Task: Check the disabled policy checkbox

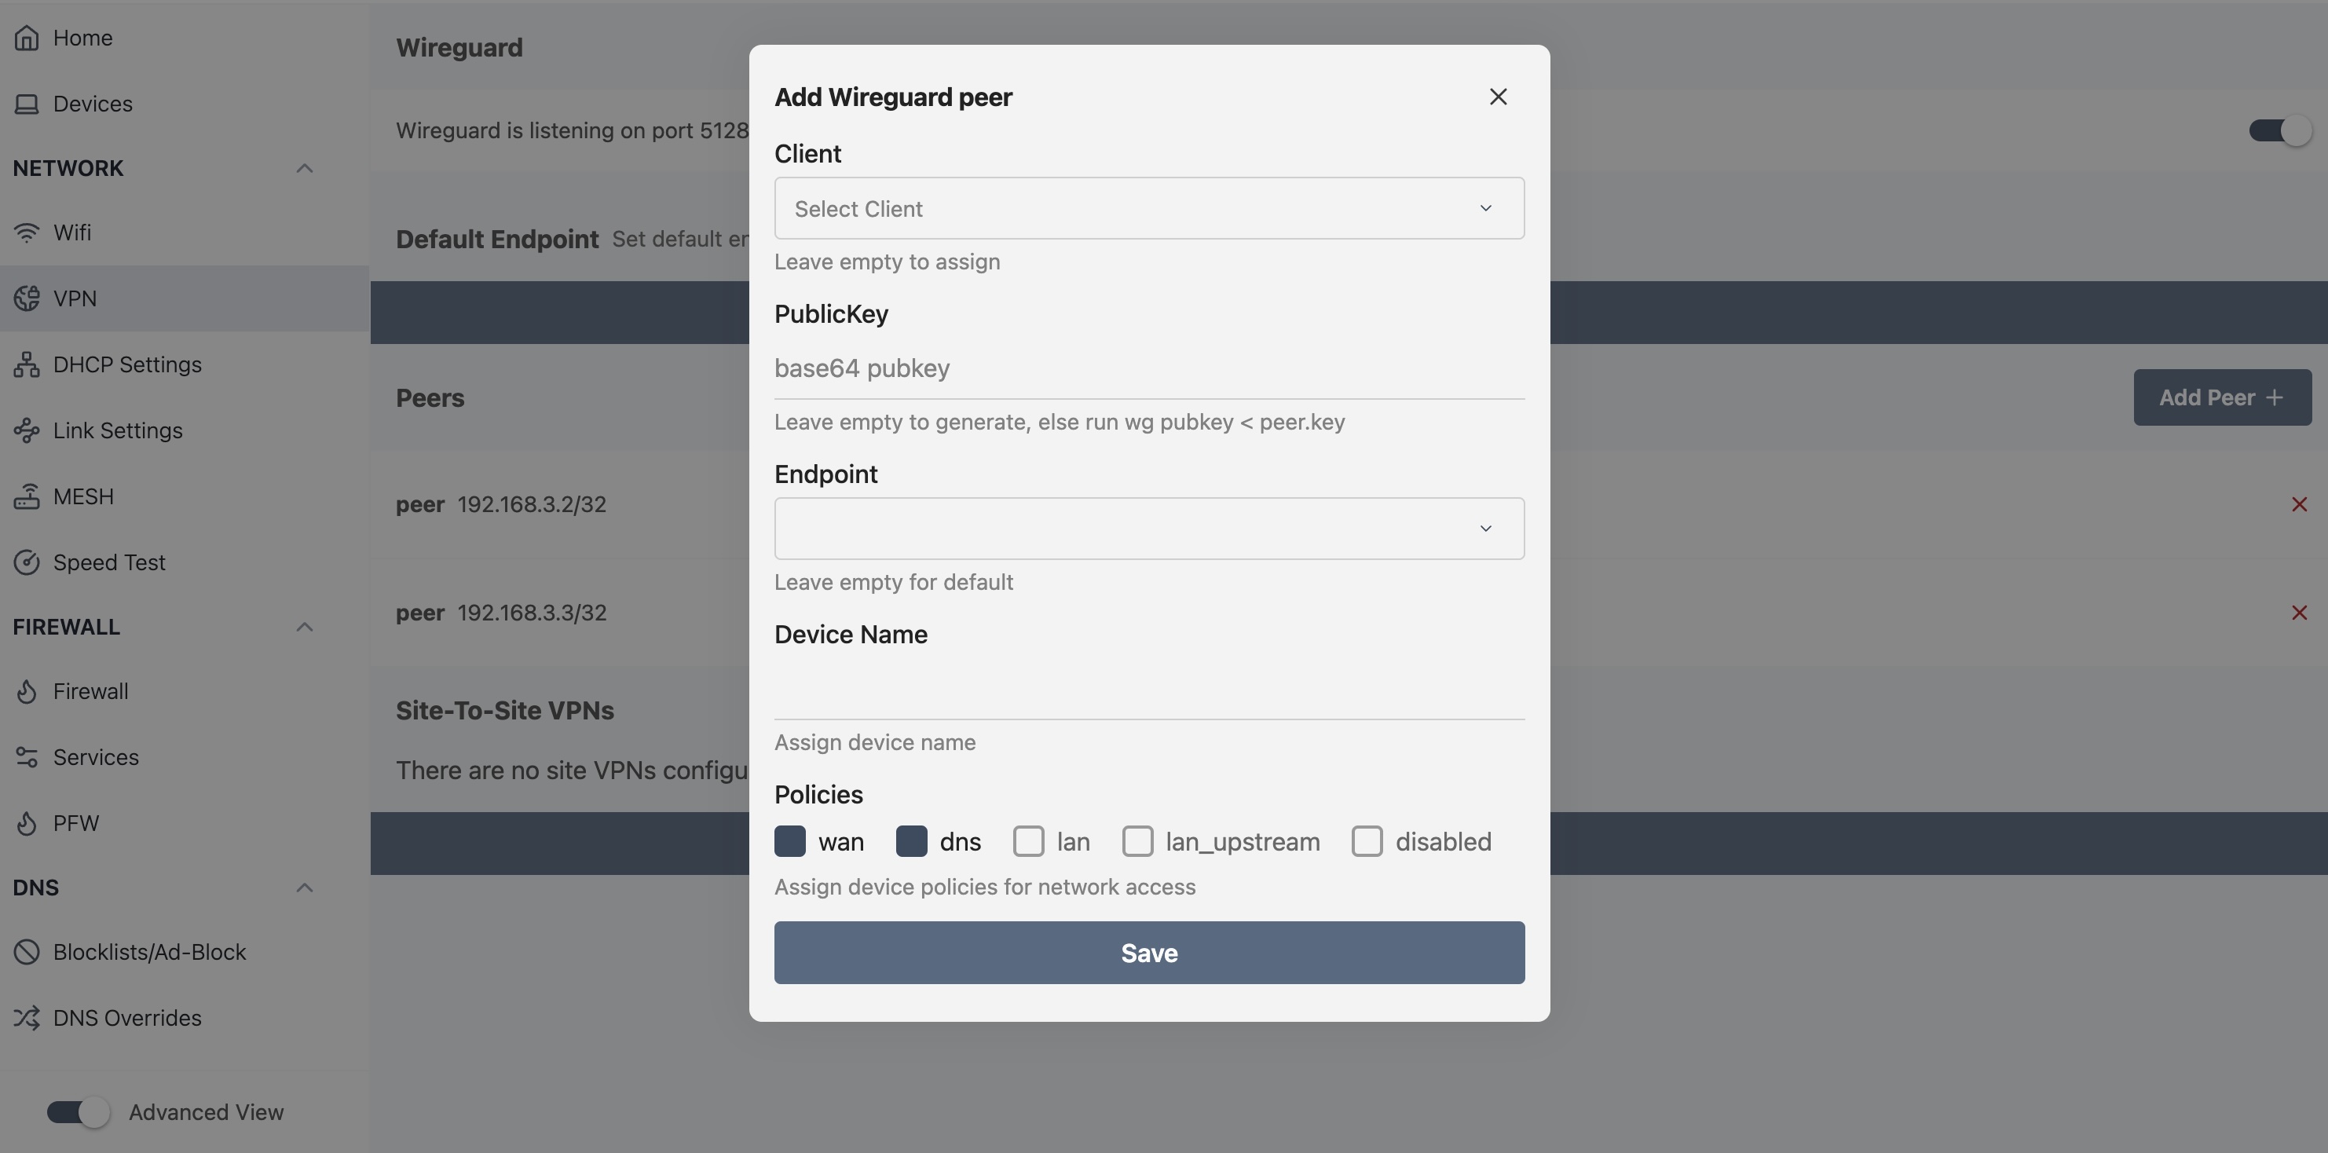Action: [x=1367, y=841]
